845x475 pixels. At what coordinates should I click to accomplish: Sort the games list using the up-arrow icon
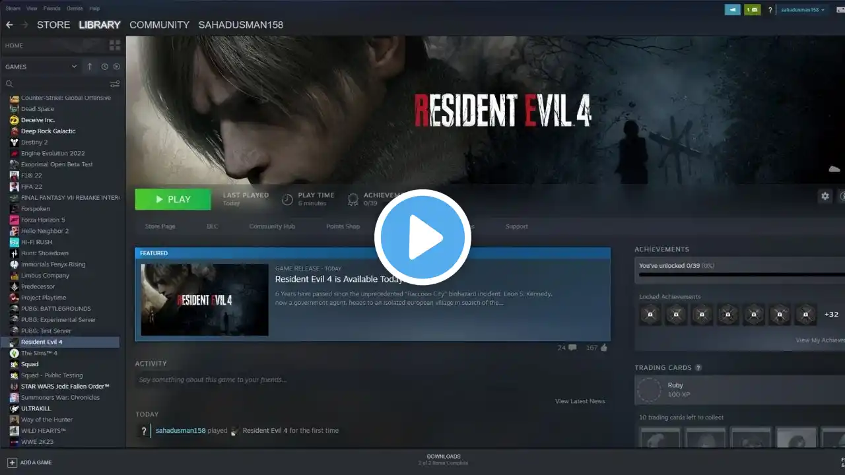pyautogui.click(x=90, y=67)
